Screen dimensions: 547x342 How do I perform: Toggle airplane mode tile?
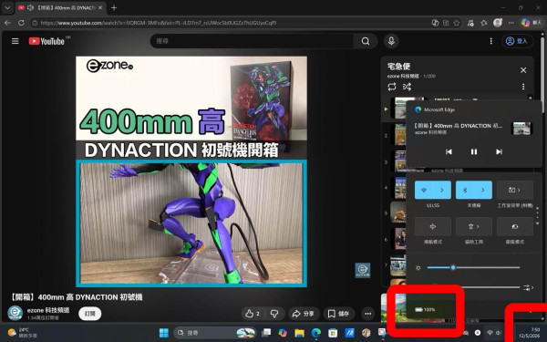[x=433, y=226]
